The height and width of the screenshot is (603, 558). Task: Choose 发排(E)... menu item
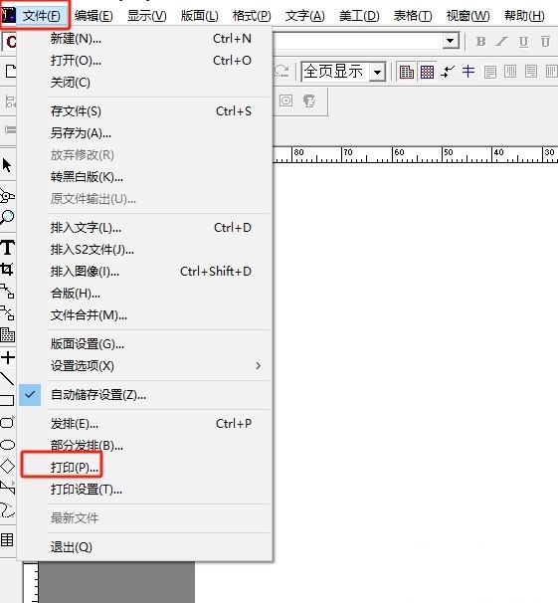click(x=146, y=424)
